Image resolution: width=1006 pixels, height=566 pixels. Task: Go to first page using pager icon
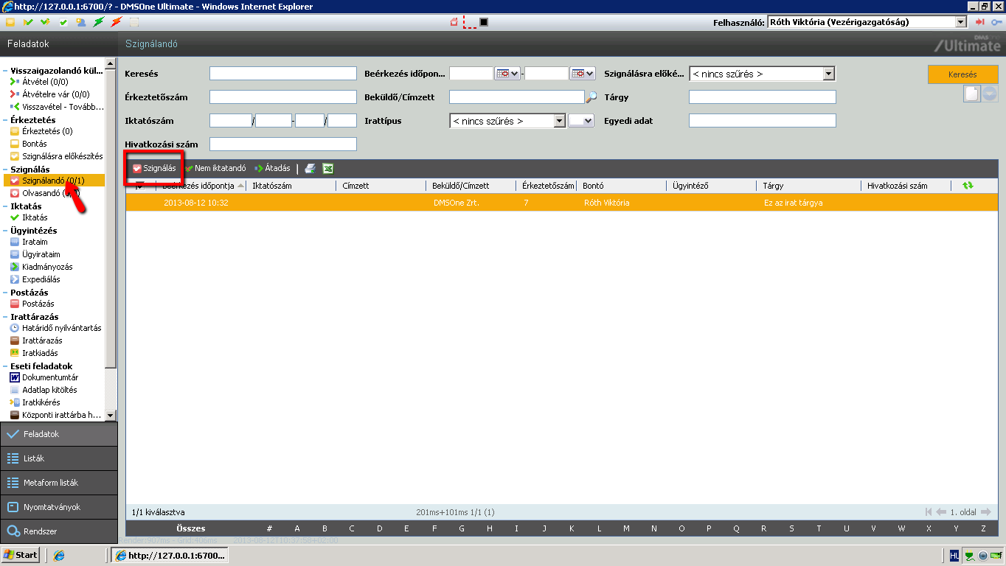928,512
